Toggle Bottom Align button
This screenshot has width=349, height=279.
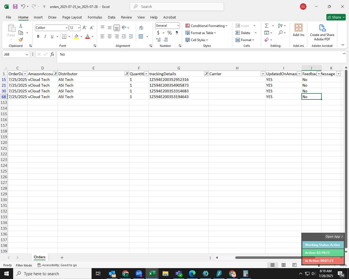[x=117, y=28]
